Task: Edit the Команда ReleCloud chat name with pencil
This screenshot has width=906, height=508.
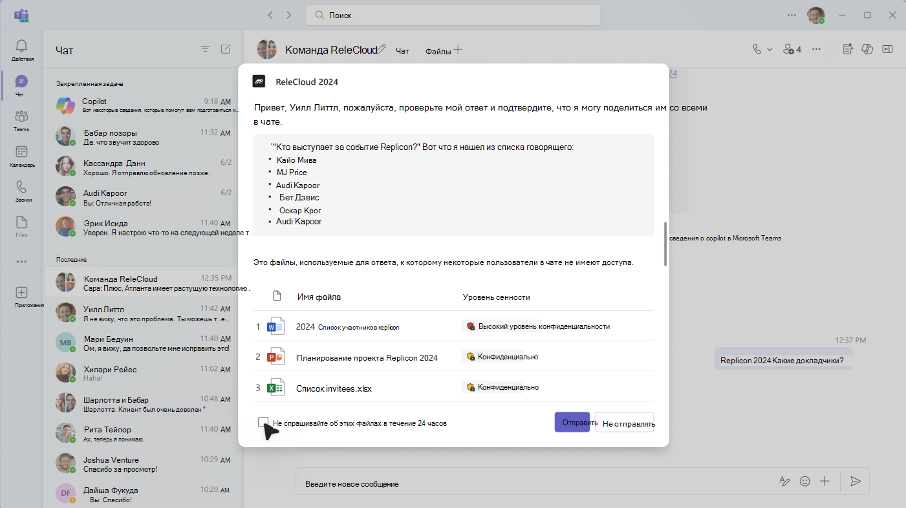Action: (382, 48)
